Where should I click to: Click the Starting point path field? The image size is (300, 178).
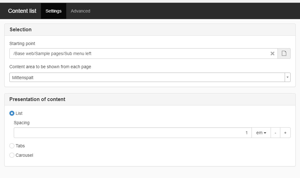(137, 53)
